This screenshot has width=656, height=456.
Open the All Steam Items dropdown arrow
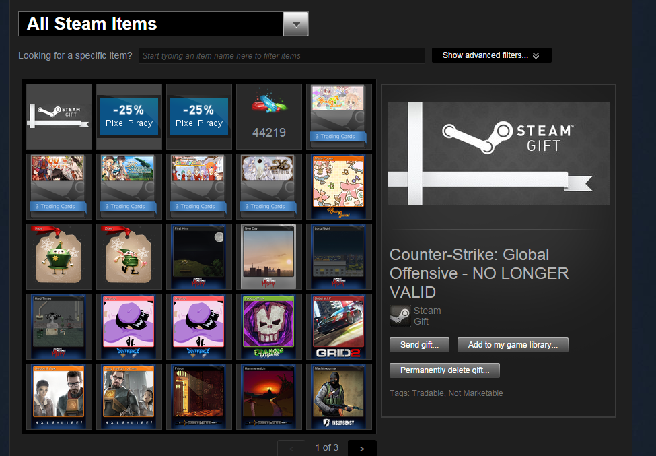point(296,24)
